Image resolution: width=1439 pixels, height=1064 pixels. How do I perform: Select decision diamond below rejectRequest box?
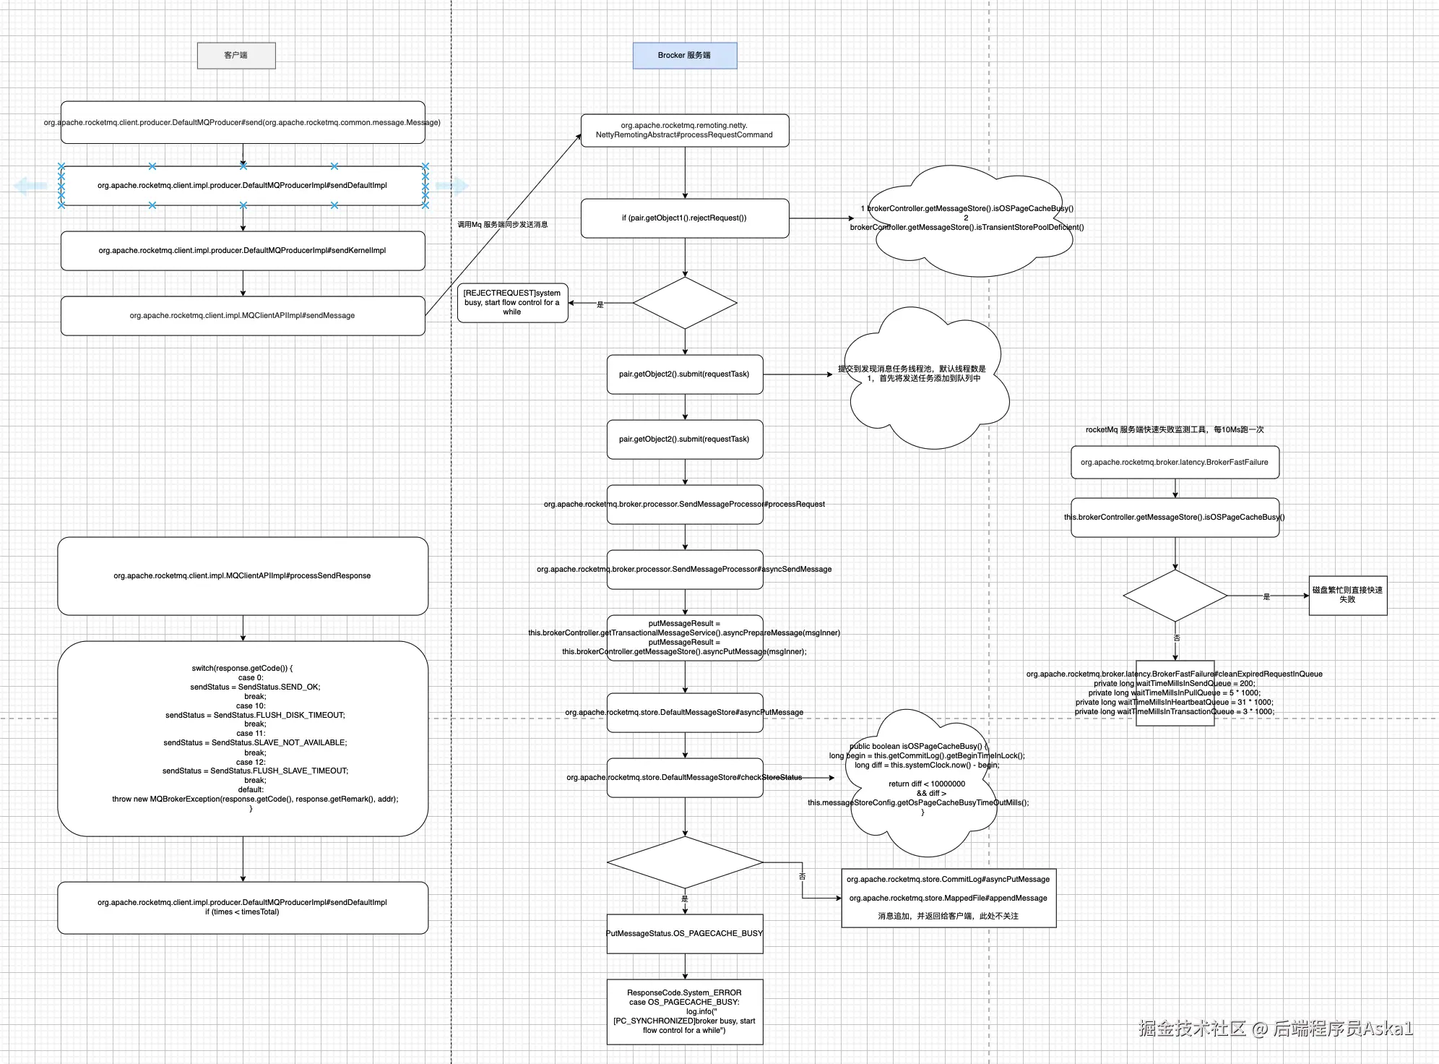coord(685,303)
